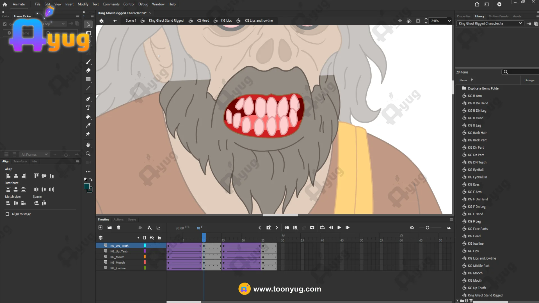Select the Hand tool
Screen dimensions: 539x303
tap(88, 145)
